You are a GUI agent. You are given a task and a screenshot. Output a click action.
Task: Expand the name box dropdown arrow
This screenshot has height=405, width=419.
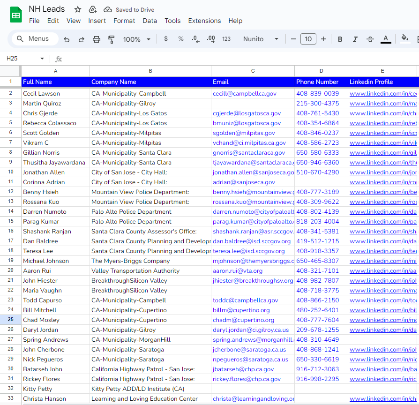[x=42, y=59]
